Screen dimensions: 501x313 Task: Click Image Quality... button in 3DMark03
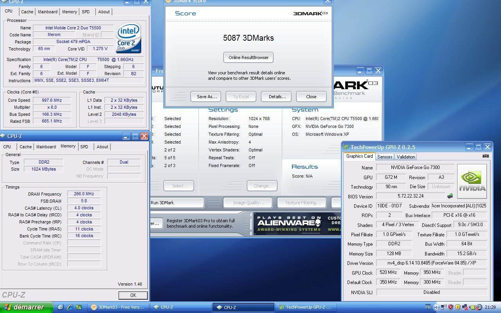249,203
